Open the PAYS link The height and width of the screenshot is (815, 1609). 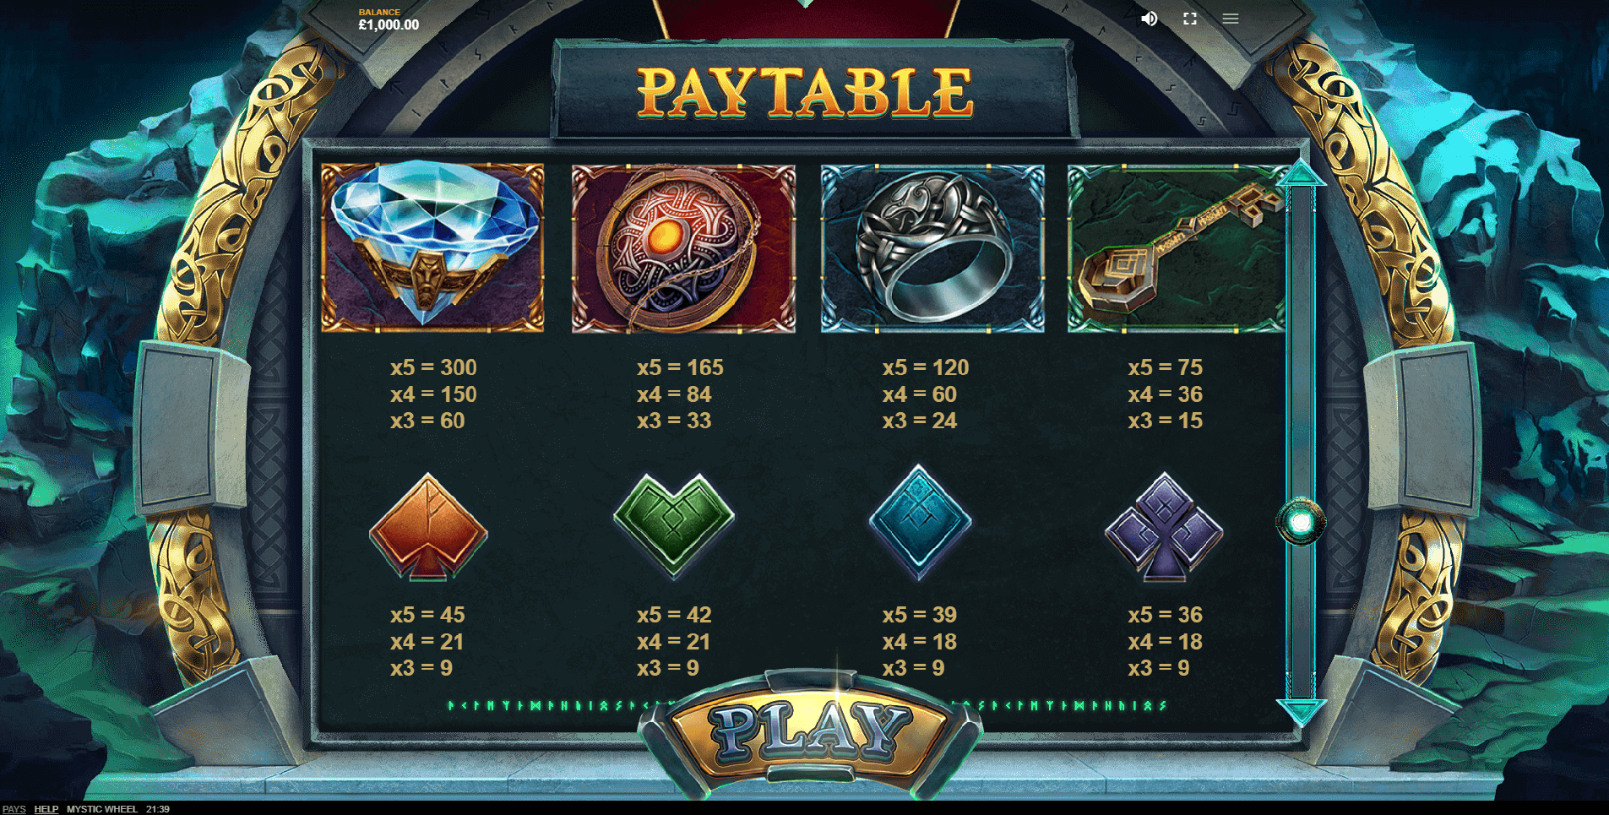(x=14, y=809)
